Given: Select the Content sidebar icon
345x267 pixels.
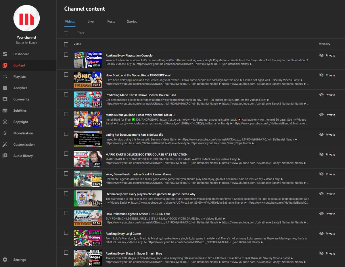Looking at the screenshot, I should pos(5,65).
